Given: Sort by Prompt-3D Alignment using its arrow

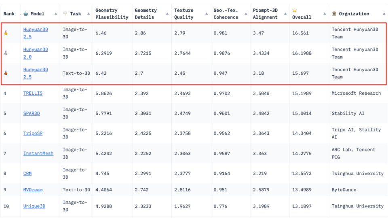Looking at the screenshot, I should (x=285, y=14).
